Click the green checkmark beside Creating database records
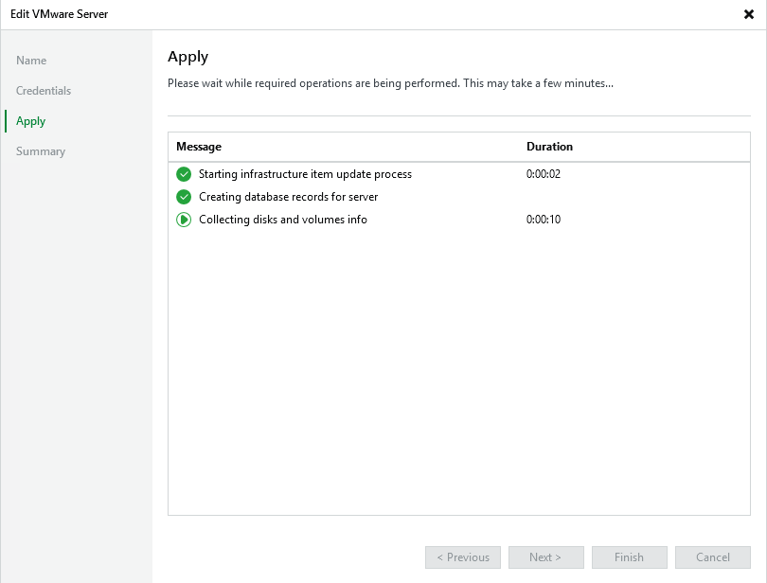767x583 pixels. click(x=184, y=197)
